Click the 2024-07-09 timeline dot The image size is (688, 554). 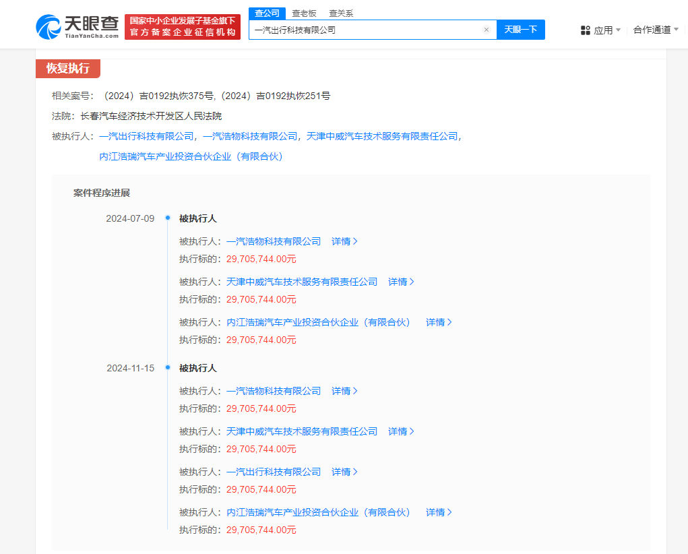tap(168, 218)
